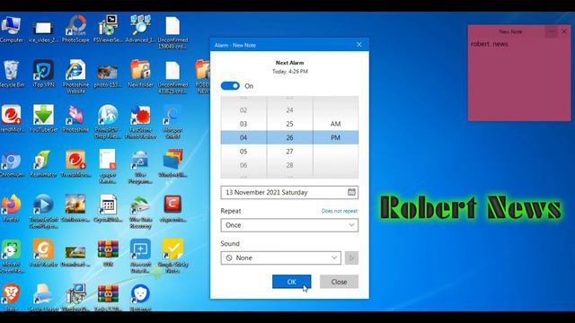
Task: Open the Hotspot Shield desktop shortcut
Action: click(172, 122)
